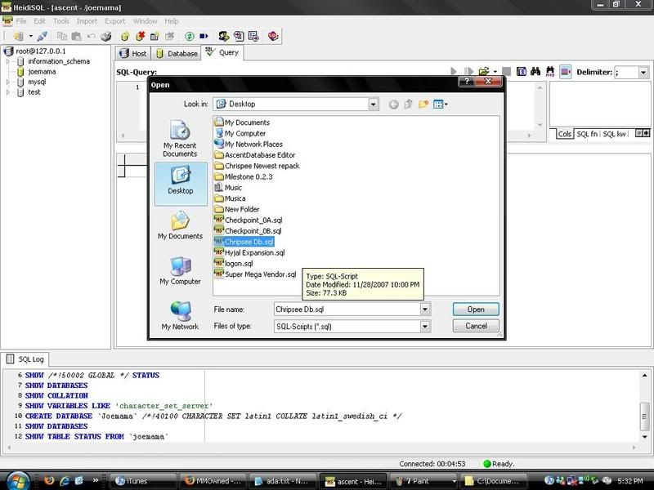Viewport: 654px width, 490px height.
Task: Switch to the SQL fn helper tab
Action: (x=587, y=134)
